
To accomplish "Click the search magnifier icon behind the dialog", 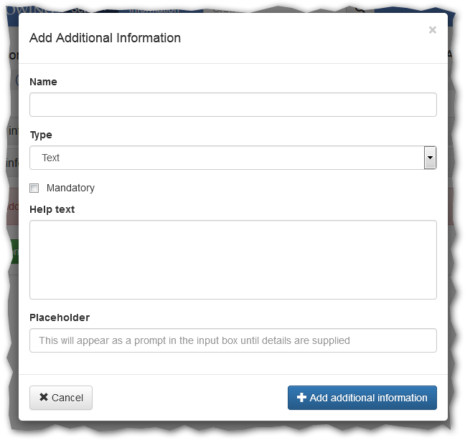I will [360, 9].
